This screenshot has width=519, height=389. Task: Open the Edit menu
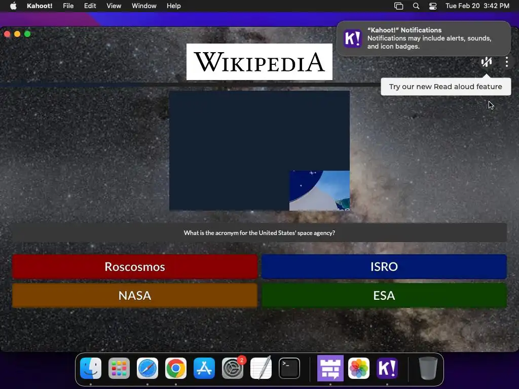90,6
